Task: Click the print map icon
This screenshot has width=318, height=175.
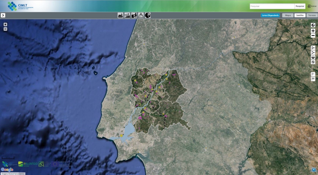Action: coord(313,57)
